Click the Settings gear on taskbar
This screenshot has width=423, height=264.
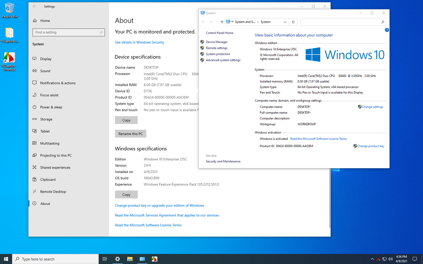point(117,259)
